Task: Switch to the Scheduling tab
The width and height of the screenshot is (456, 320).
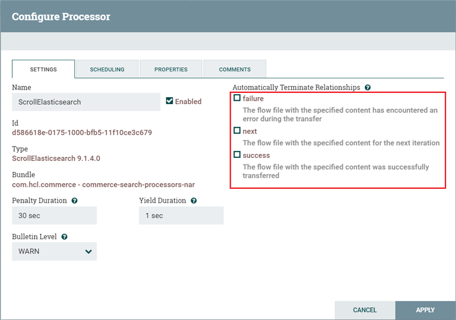Action: click(x=107, y=69)
